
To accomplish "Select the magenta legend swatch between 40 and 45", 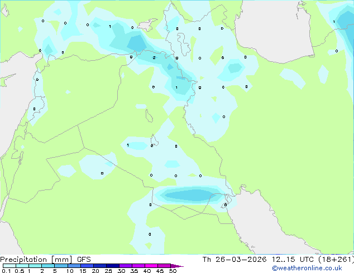I will pyautogui.click(x=151, y=266).
